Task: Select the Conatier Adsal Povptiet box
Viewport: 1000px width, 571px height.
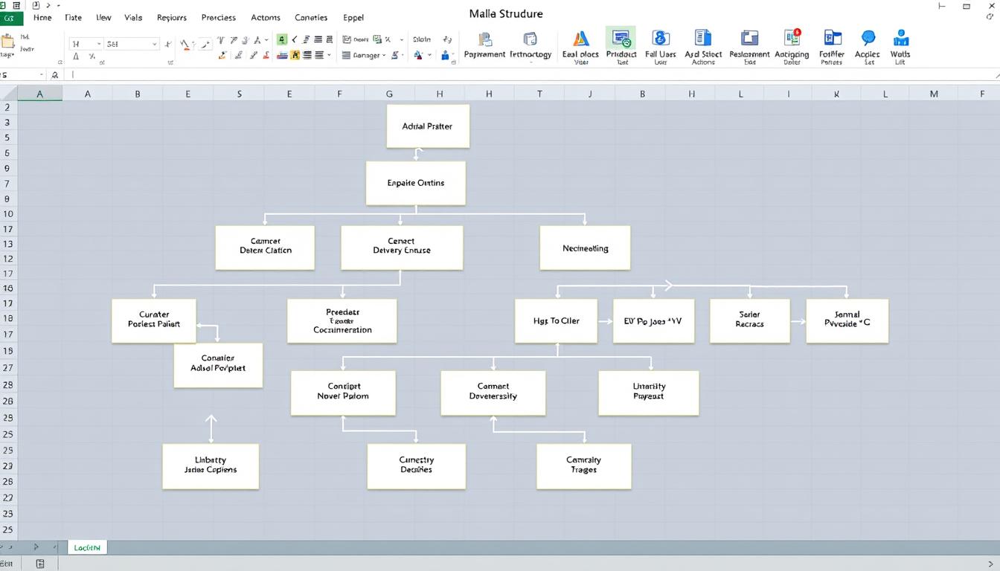Action: [x=218, y=365]
